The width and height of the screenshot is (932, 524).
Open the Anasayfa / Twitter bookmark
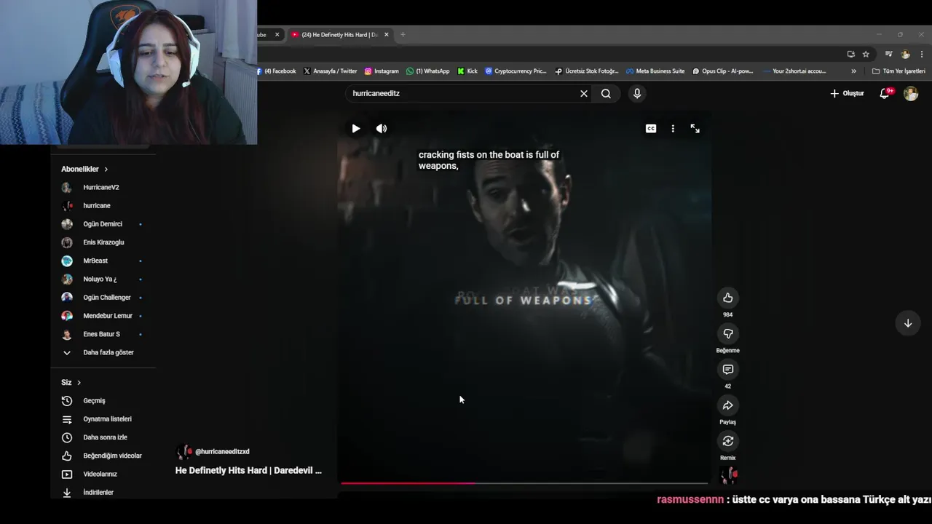point(330,71)
